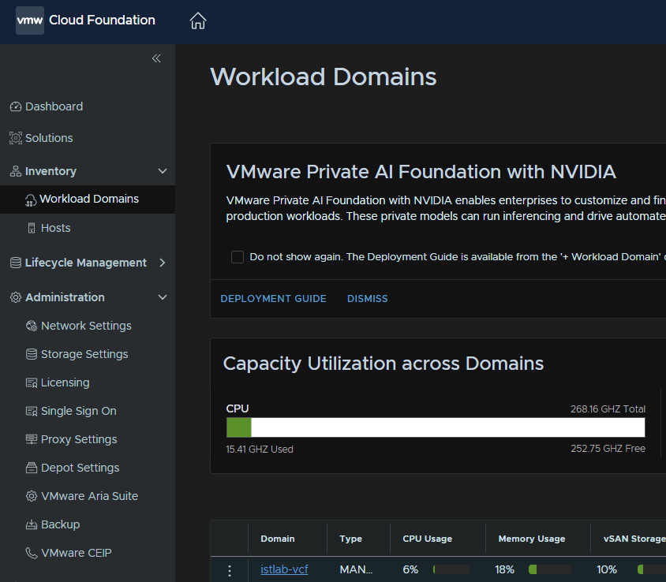Click the 10% vSAN storage value
Viewport: 666px width, 582px height.
click(x=607, y=569)
